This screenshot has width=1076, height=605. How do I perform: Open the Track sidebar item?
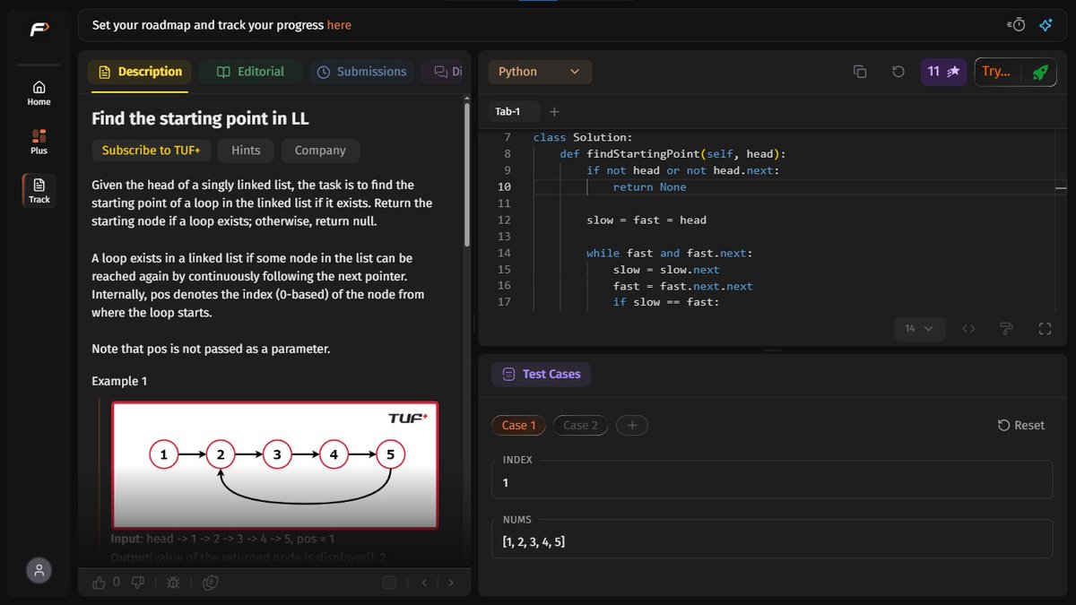[x=39, y=190]
